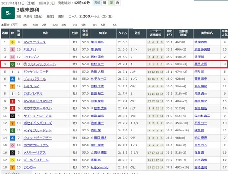Click the ㊕ mark beside アルハイルフォート
Image resolution: width=228 pixels, height=174 pixels.
click(25, 64)
